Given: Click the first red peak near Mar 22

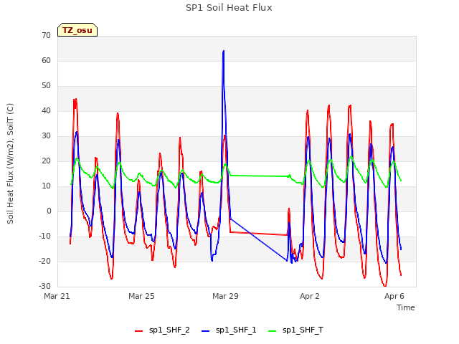Looking at the screenshot, I should 75,100.
